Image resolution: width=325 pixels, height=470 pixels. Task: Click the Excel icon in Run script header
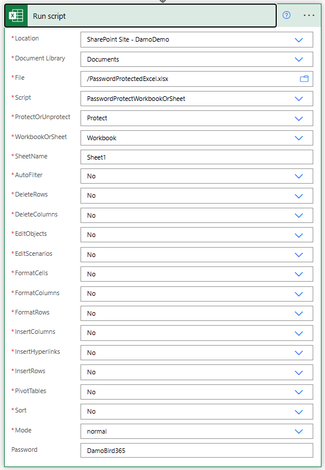tap(16, 16)
